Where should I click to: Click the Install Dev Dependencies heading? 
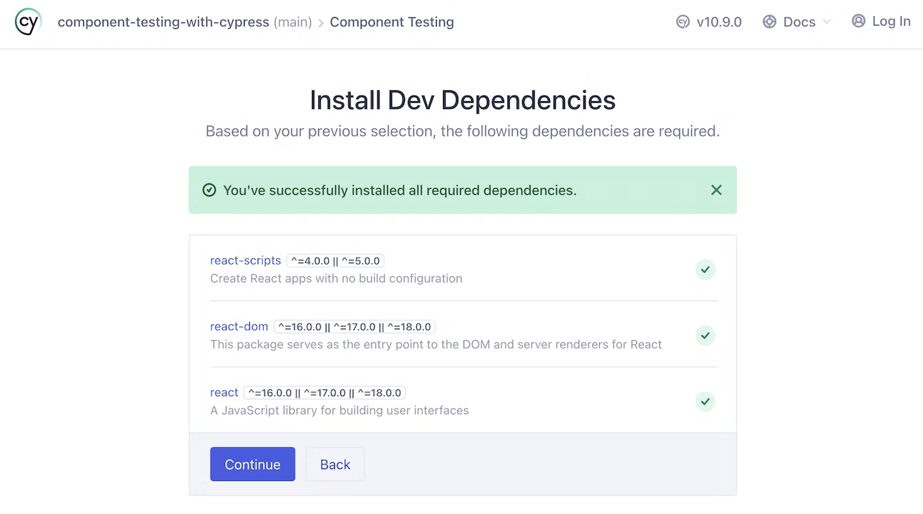(463, 100)
